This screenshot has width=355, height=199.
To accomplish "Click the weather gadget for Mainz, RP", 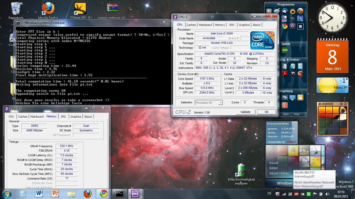I will point(332,85).
